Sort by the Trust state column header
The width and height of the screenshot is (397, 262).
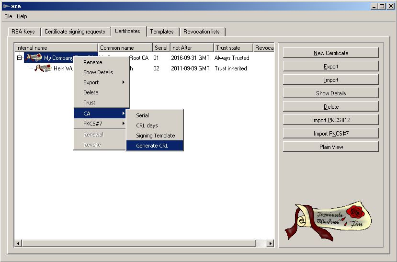click(233, 48)
